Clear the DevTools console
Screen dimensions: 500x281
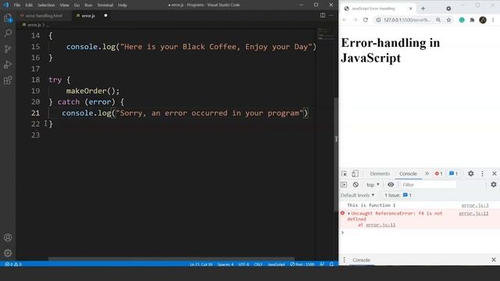[x=355, y=184]
